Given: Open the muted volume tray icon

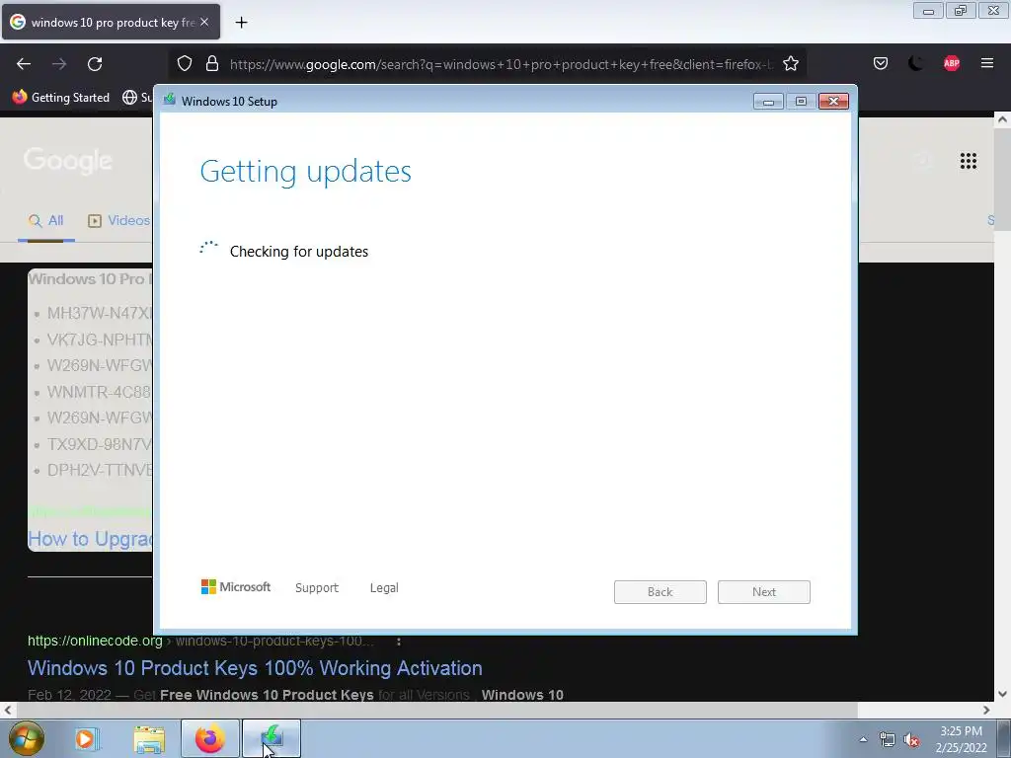Looking at the screenshot, I should click(x=911, y=740).
